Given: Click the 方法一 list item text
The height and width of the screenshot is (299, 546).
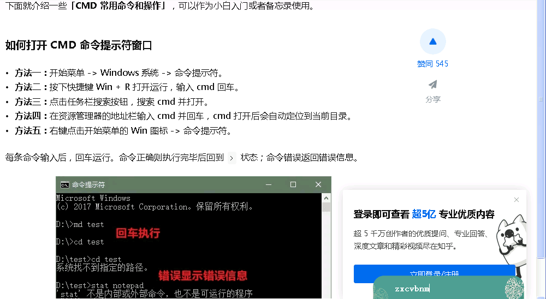Looking at the screenshot, I should tap(118, 73).
